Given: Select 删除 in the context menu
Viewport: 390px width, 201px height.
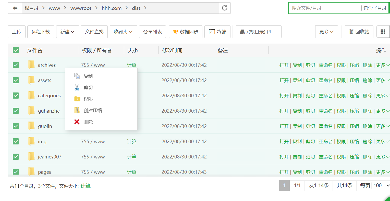Looking at the screenshot, I should (88, 122).
